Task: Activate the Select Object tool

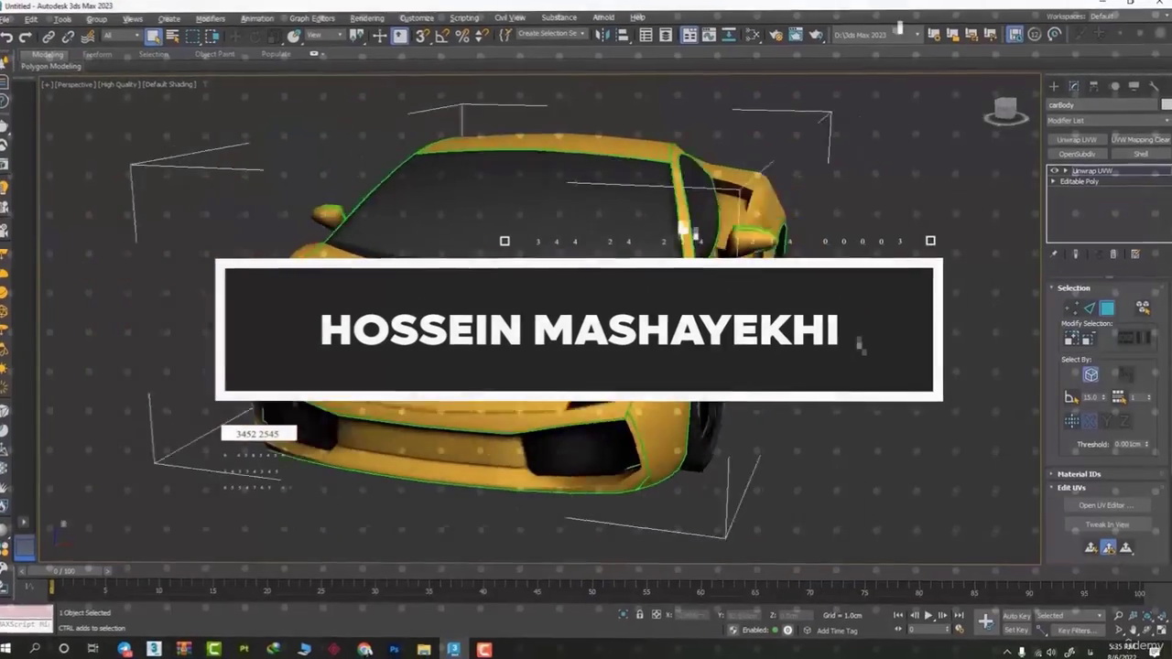Action: [153, 36]
